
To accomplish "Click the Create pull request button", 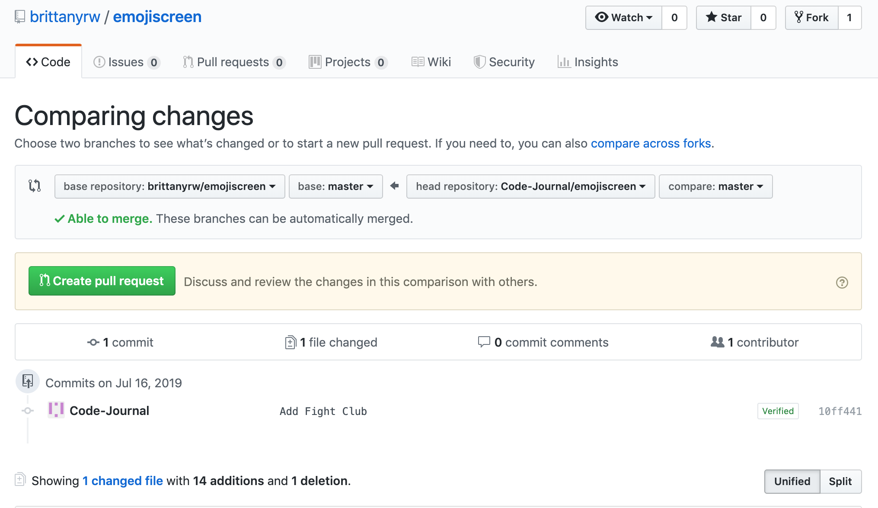I will pos(102,281).
